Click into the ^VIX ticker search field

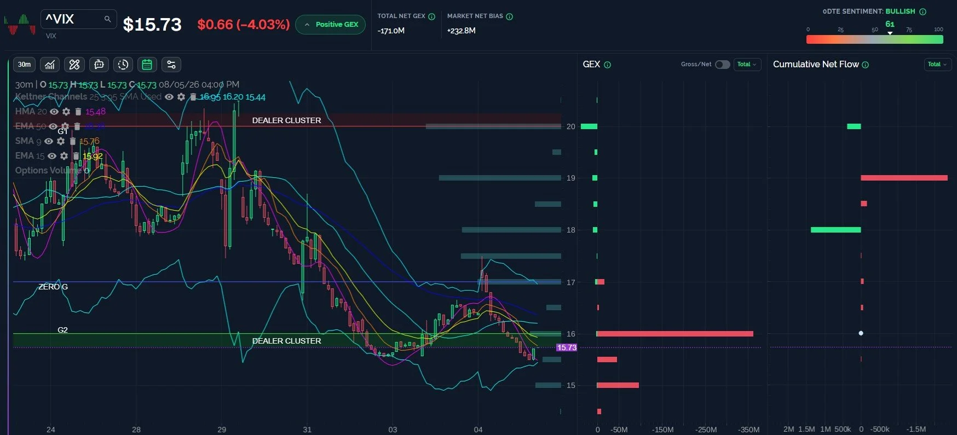click(x=78, y=19)
